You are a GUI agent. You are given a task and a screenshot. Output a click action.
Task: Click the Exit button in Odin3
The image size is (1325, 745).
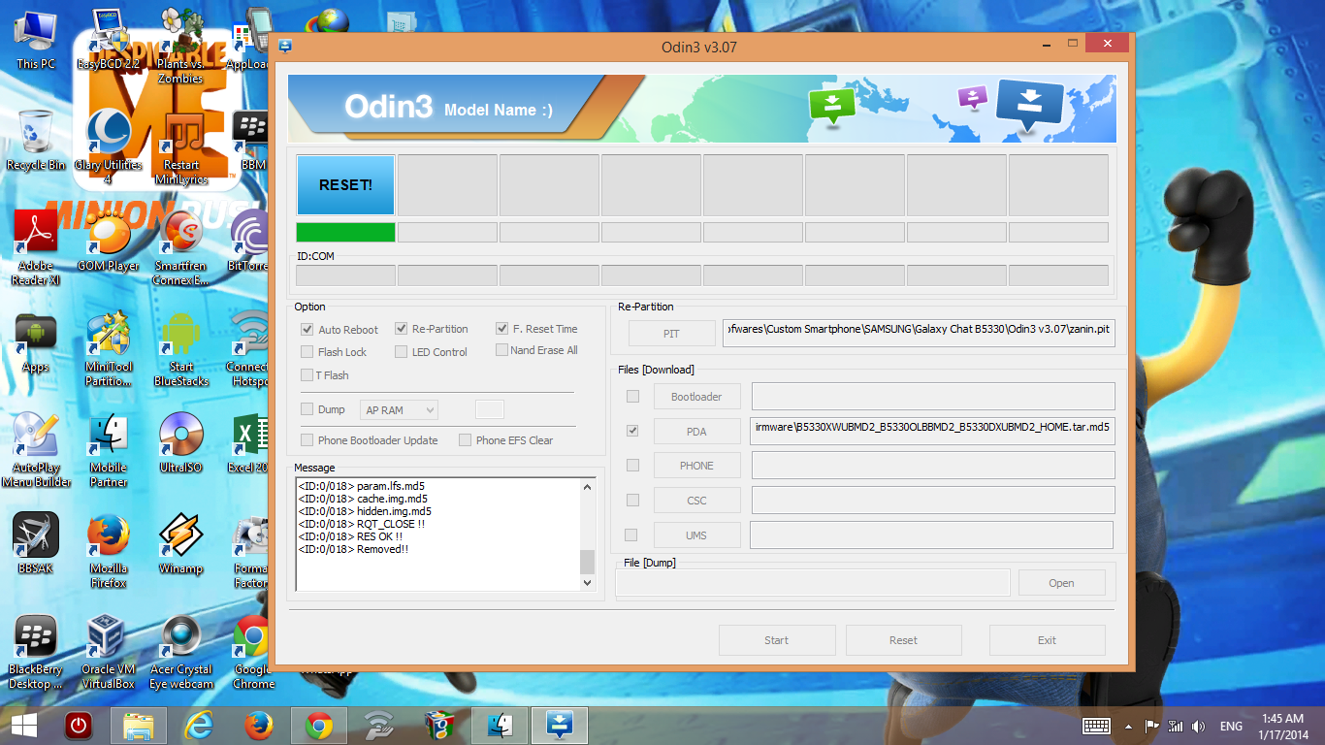tap(1047, 640)
